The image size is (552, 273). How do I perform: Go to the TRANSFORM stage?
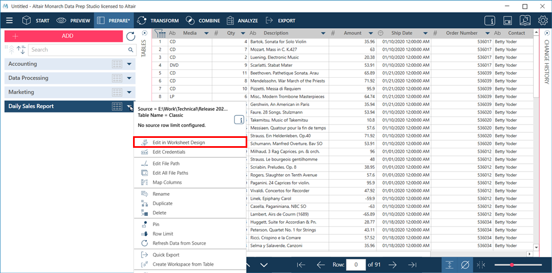pos(158,20)
